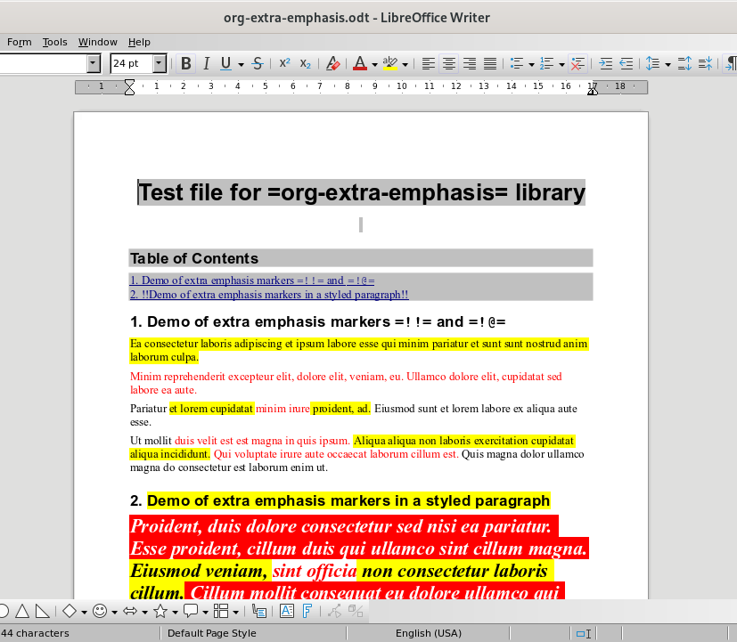Apply Subscript to text
This screenshot has height=642, width=737.
(306, 63)
